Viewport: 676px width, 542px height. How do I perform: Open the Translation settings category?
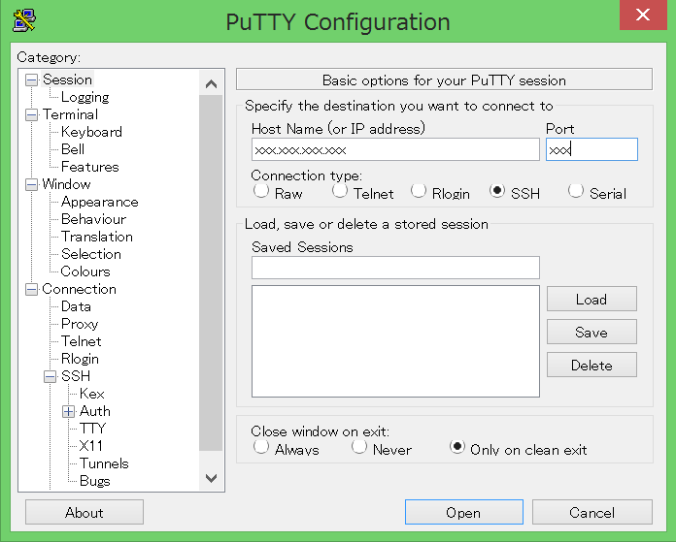click(x=96, y=237)
